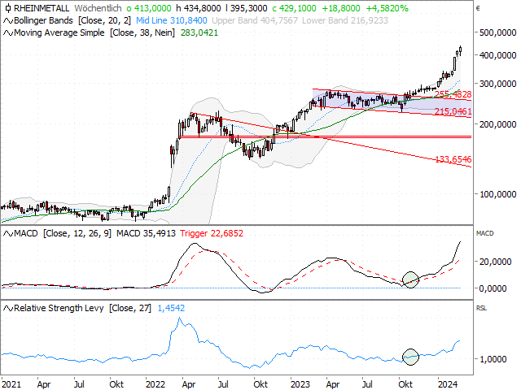Click the euro currency symbol on axis
This screenshot has height=390, width=521.
coord(478,9)
